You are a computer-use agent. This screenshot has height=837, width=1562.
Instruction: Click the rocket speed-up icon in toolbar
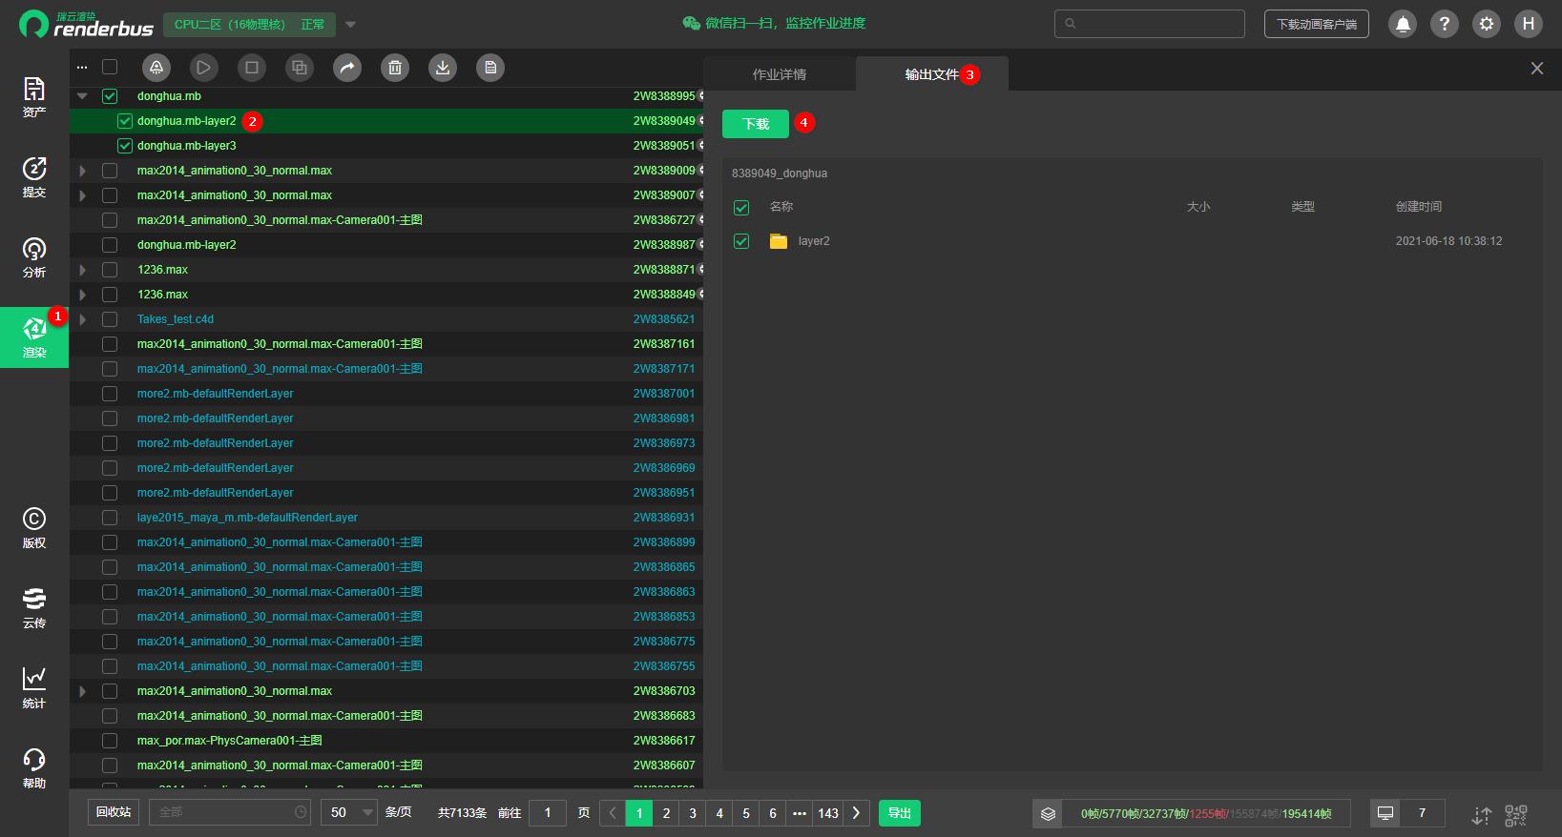[x=156, y=68]
